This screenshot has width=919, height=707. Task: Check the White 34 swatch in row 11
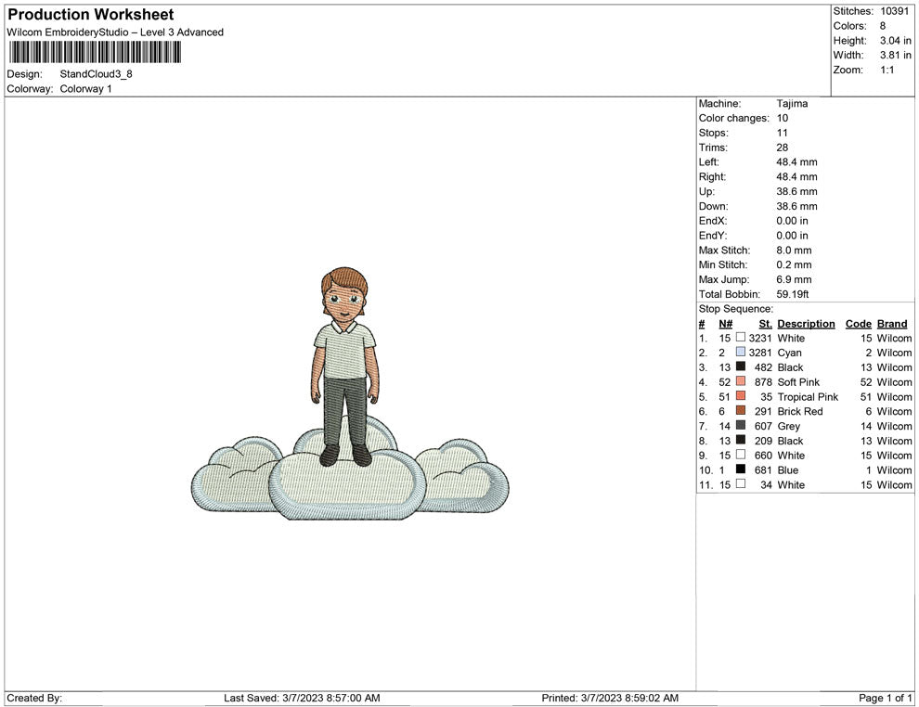pyautogui.click(x=740, y=484)
